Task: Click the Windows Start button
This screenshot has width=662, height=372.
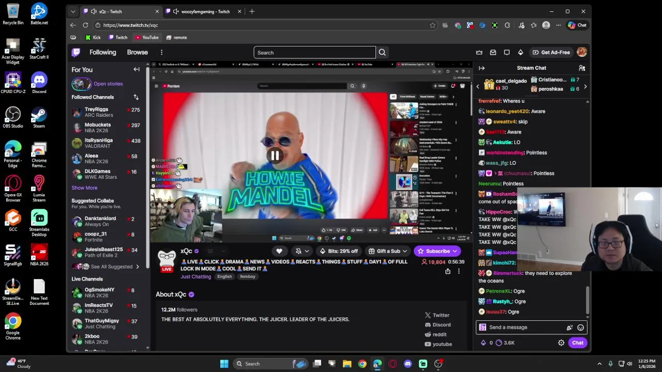Action: point(224,364)
